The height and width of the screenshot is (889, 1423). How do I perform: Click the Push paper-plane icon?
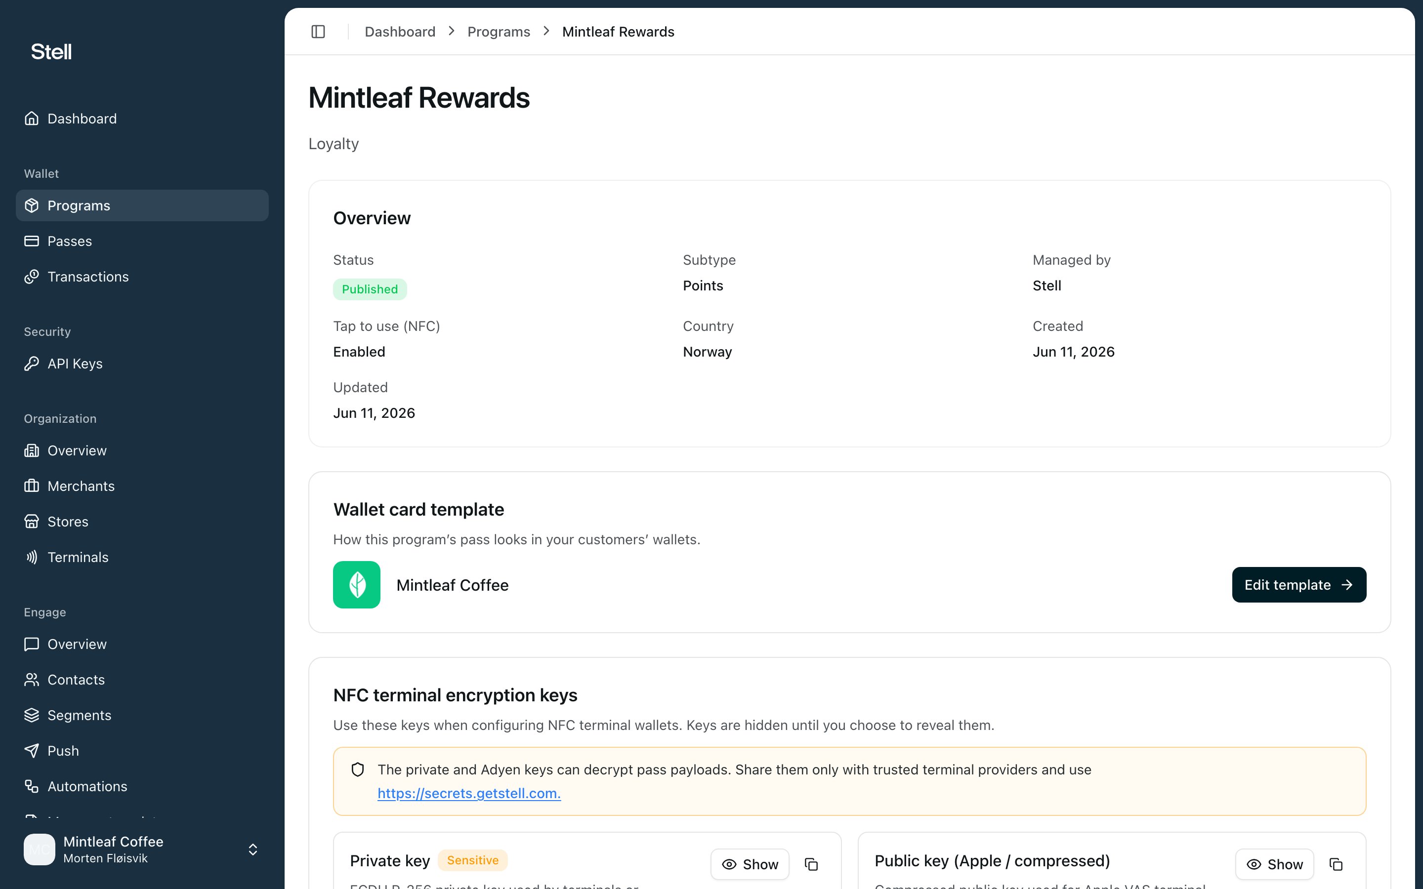point(32,751)
